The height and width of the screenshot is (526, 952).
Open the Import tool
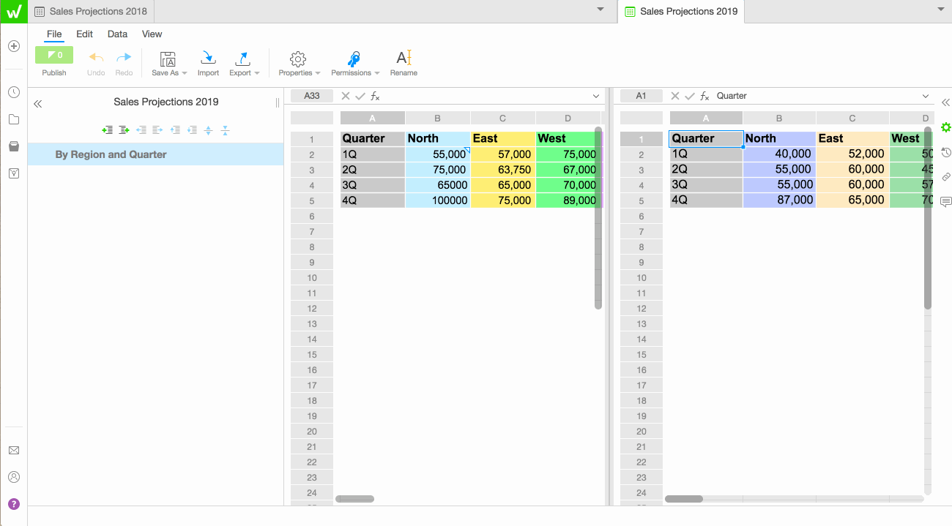(x=208, y=63)
